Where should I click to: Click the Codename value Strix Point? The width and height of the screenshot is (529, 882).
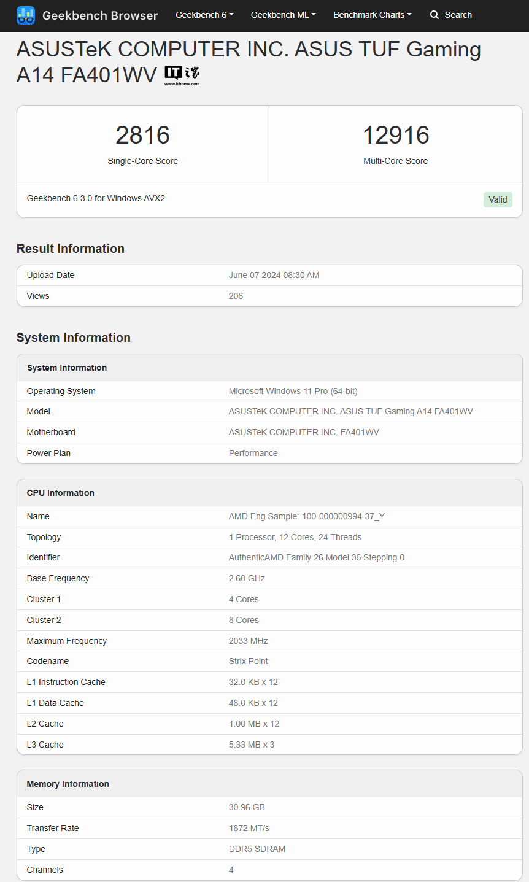click(x=249, y=661)
